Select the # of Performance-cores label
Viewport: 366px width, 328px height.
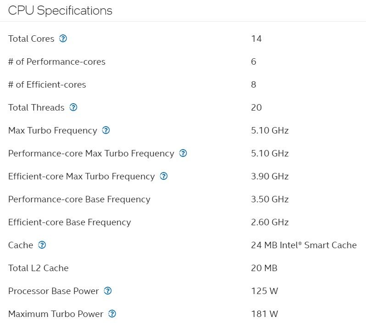[57, 61]
